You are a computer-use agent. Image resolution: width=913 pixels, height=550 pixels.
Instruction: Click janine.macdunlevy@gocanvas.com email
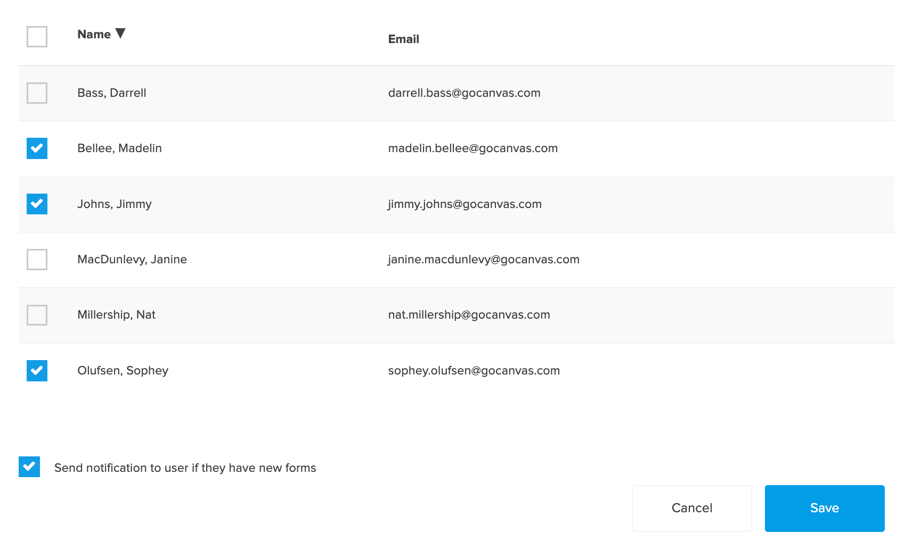pos(483,260)
